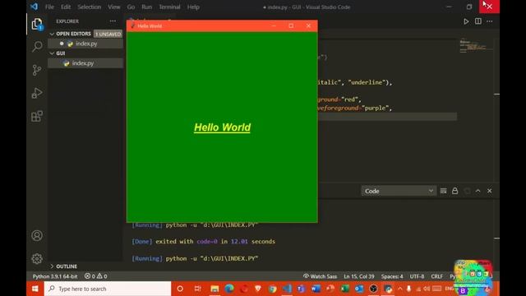Open the Selection menu

(x=90, y=7)
